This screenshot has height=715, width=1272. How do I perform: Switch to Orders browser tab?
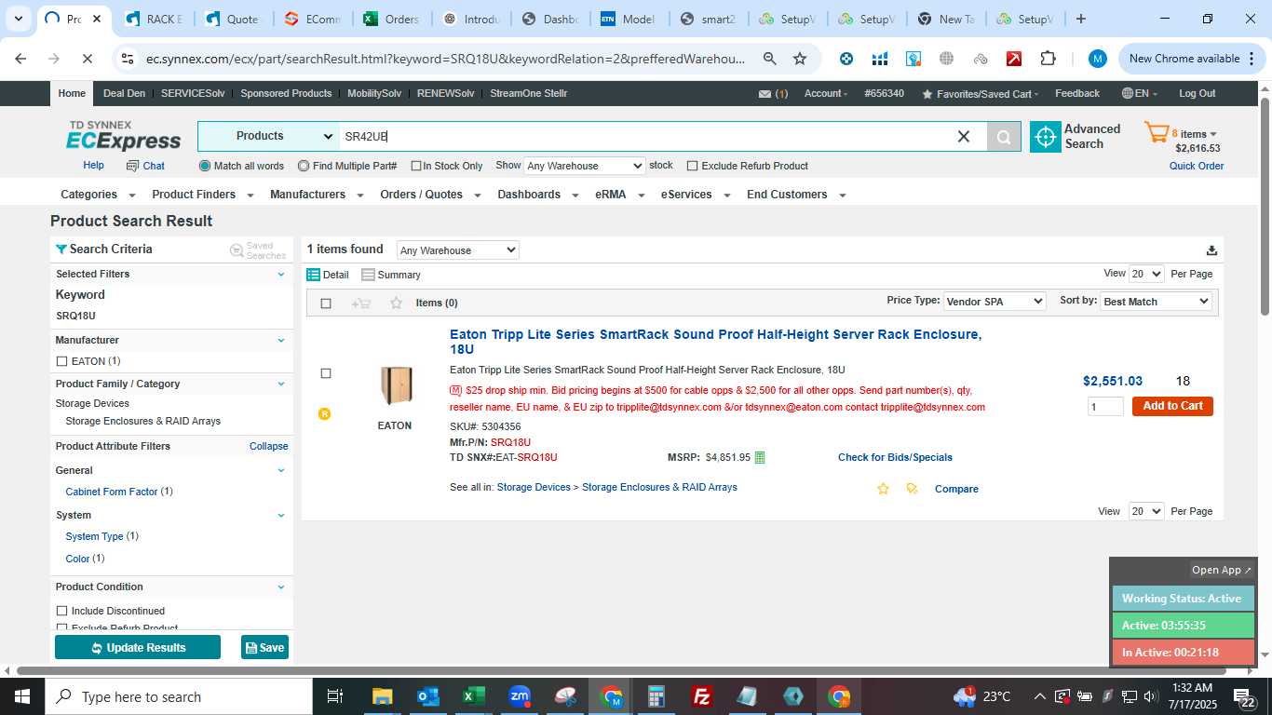click(x=393, y=19)
